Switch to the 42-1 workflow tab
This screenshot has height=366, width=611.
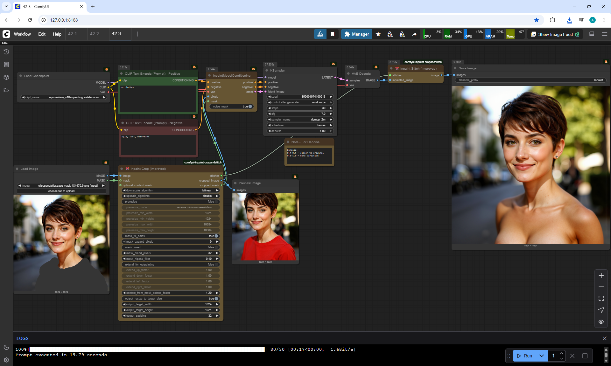73,34
